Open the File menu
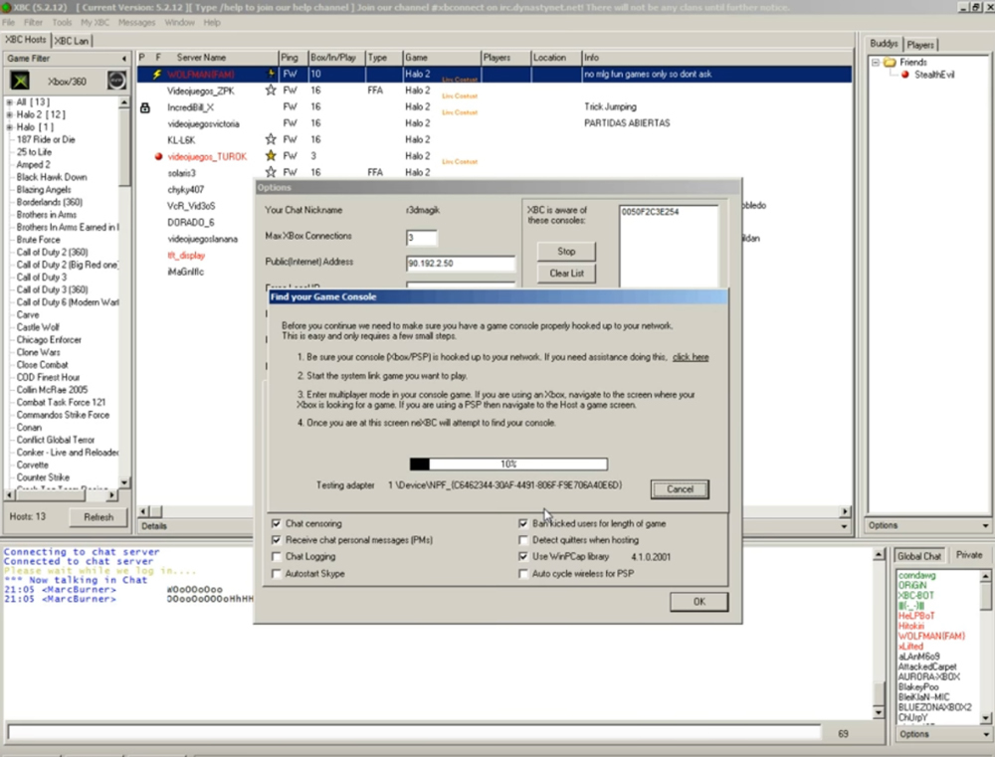 8,22
